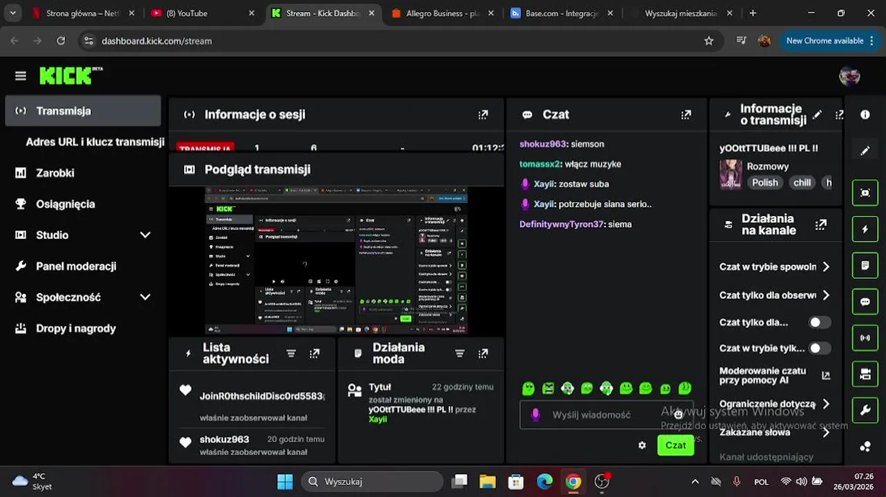Open Microsoft Edge from the taskbar
Viewport: 886px width, 497px height.
point(544,481)
